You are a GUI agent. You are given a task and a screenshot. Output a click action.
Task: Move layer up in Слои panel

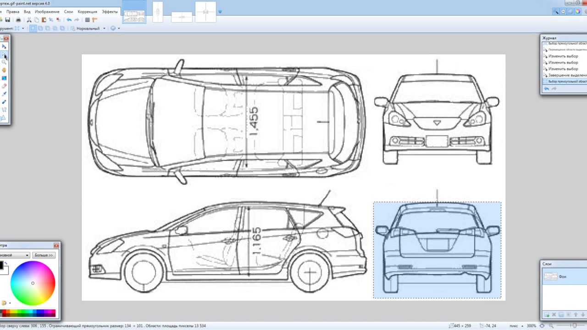click(x=576, y=315)
